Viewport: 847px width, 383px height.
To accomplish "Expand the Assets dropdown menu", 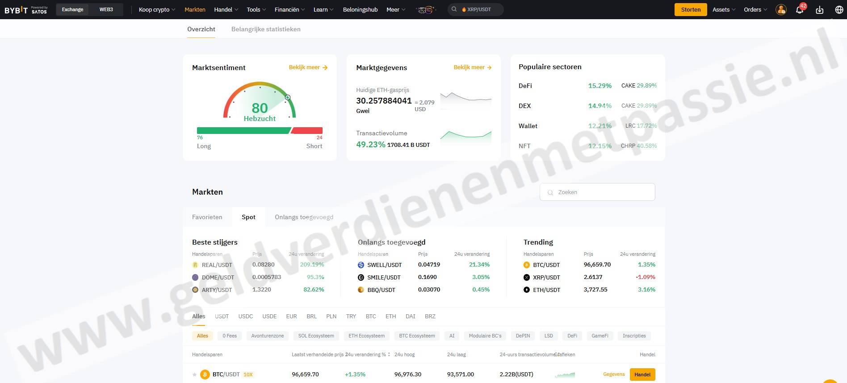I will (724, 9).
